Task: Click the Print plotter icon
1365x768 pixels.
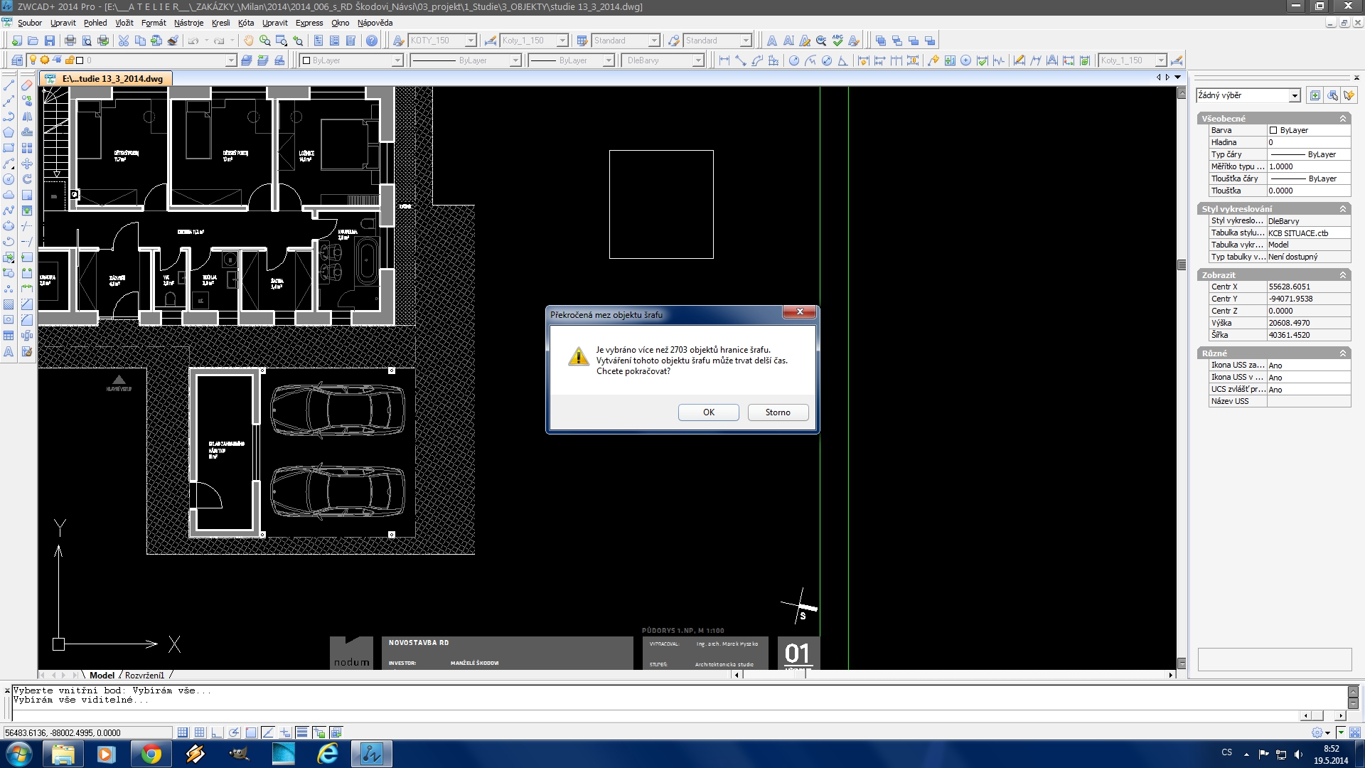Action: coord(70,41)
